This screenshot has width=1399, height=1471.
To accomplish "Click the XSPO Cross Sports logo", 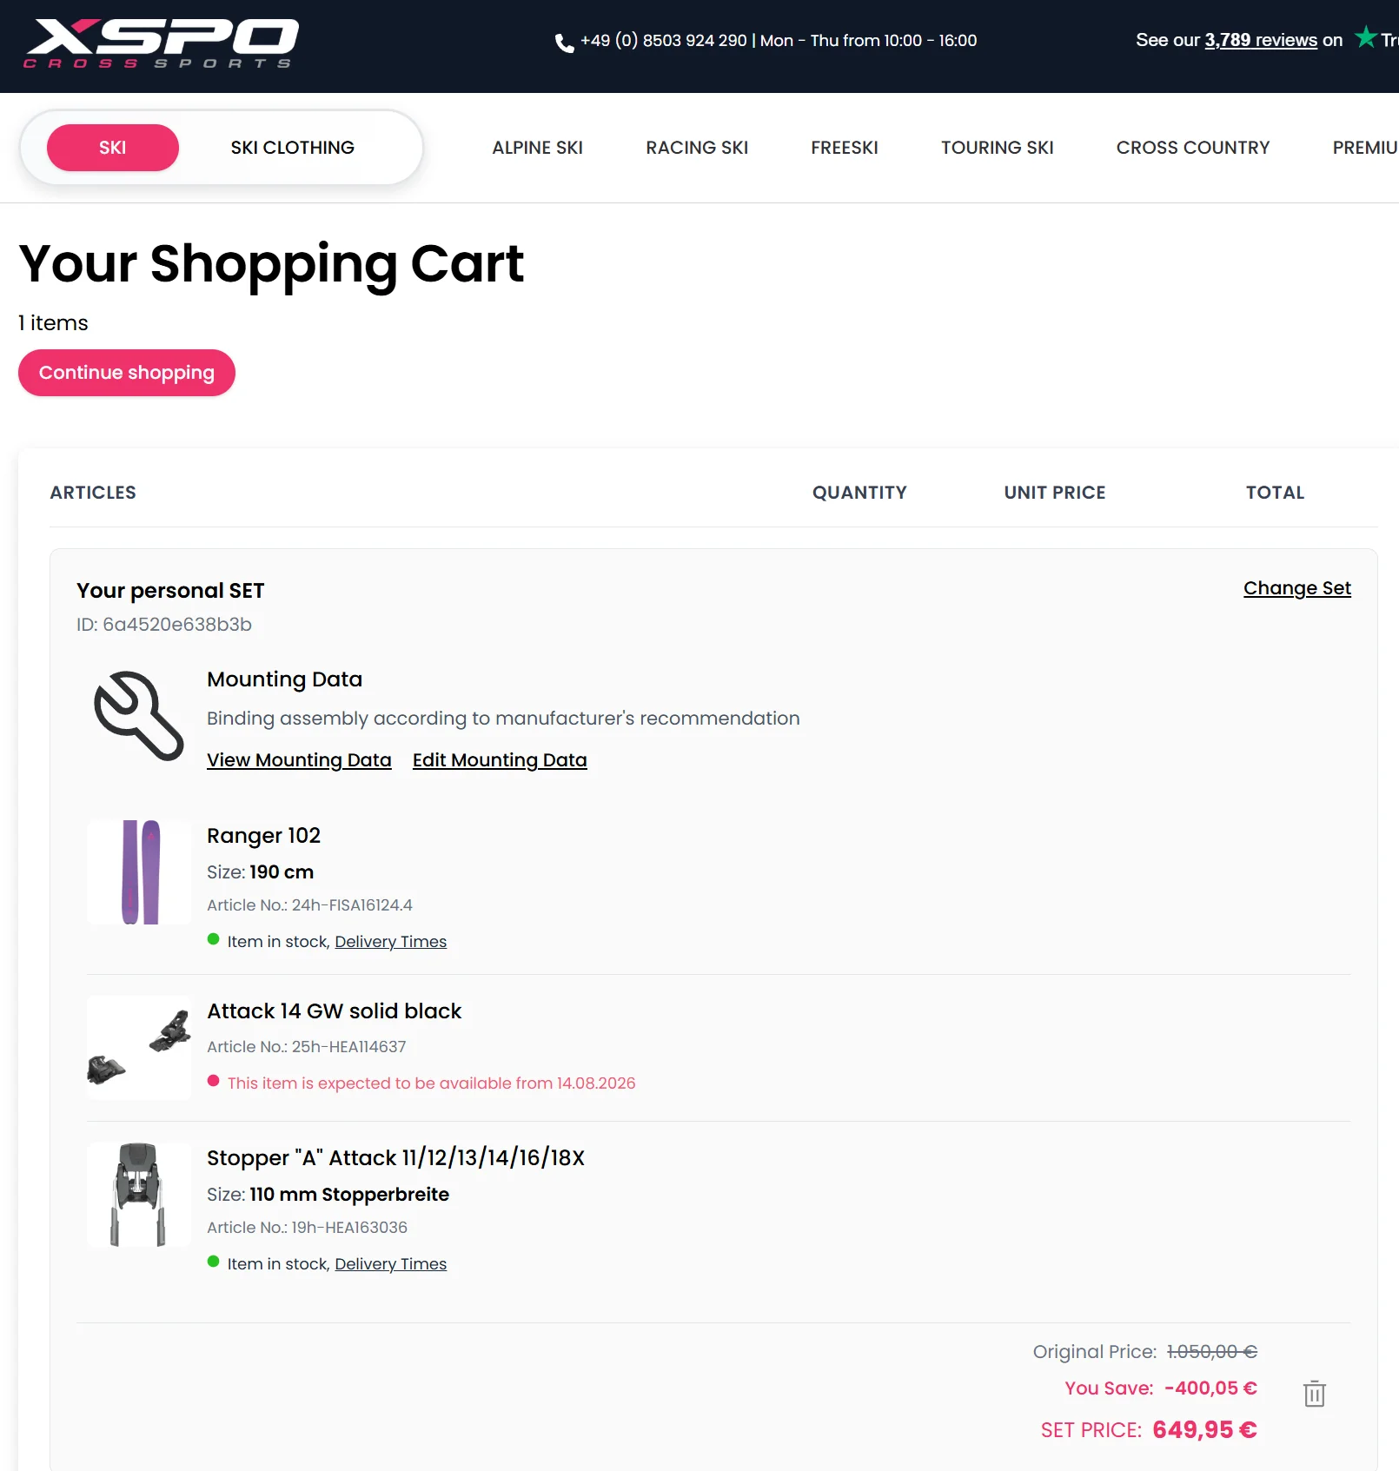I will coord(161,43).
